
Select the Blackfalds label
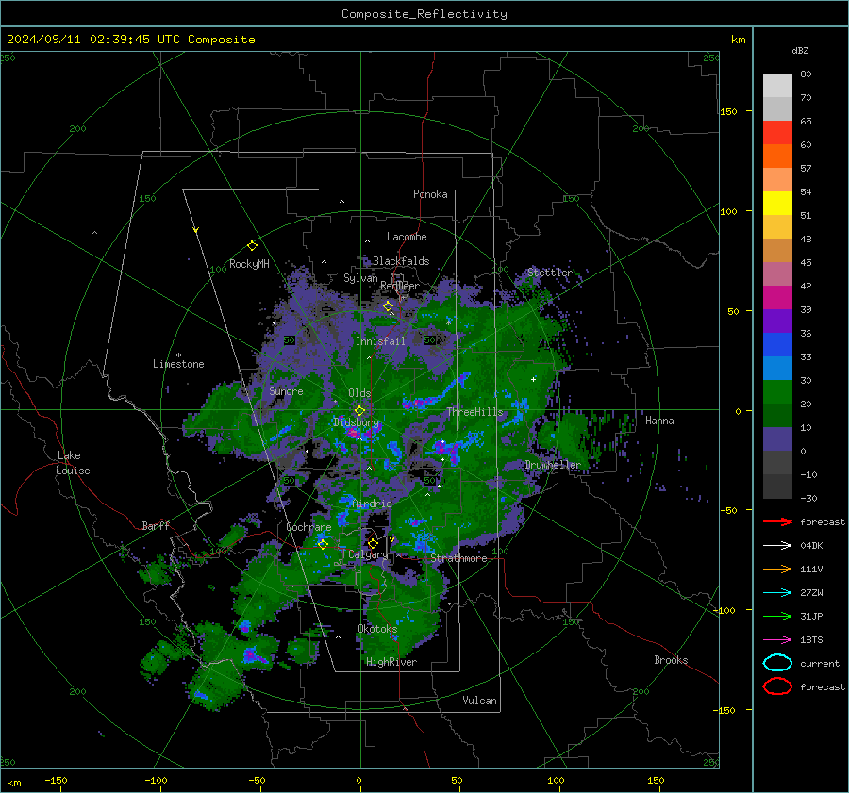pos(401,261)
